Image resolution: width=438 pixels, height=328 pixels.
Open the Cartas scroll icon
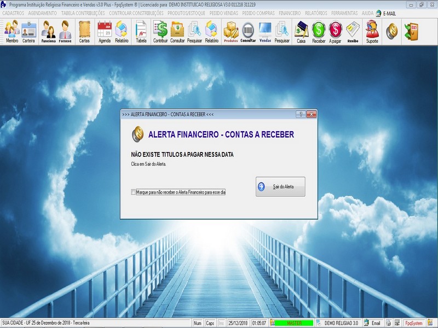84,32
